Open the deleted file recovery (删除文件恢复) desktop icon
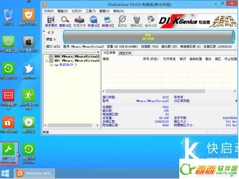239x179 pixels. (x=29, y=17)
